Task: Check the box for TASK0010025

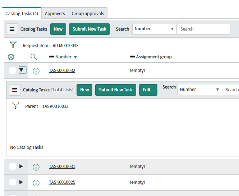Action: pos(13,182)
